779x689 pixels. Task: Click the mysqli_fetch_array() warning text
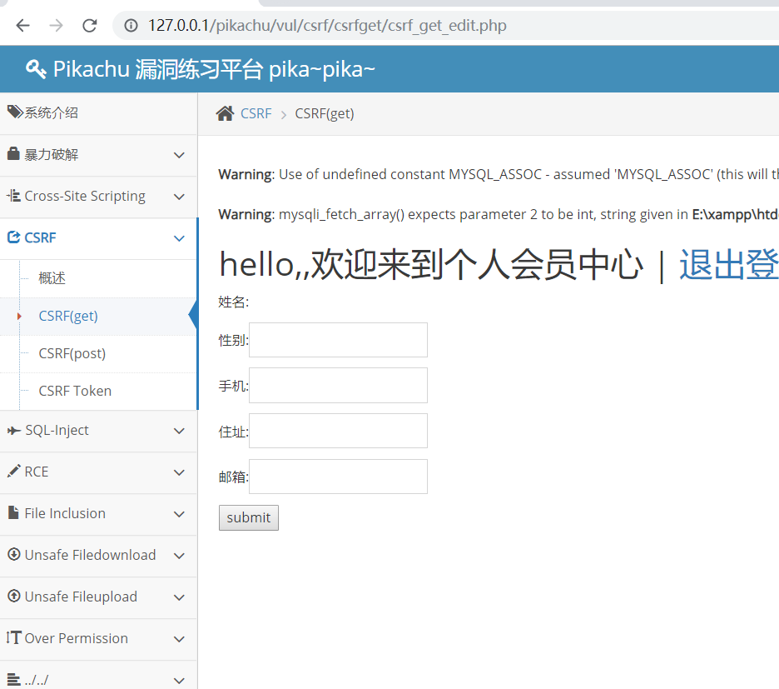(x=499, y=214)
